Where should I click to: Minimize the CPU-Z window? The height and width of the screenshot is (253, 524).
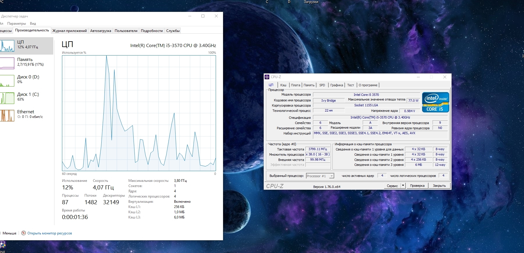point(418,77)
